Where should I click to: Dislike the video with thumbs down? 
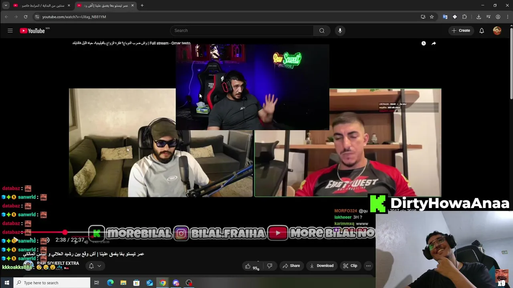270,266
